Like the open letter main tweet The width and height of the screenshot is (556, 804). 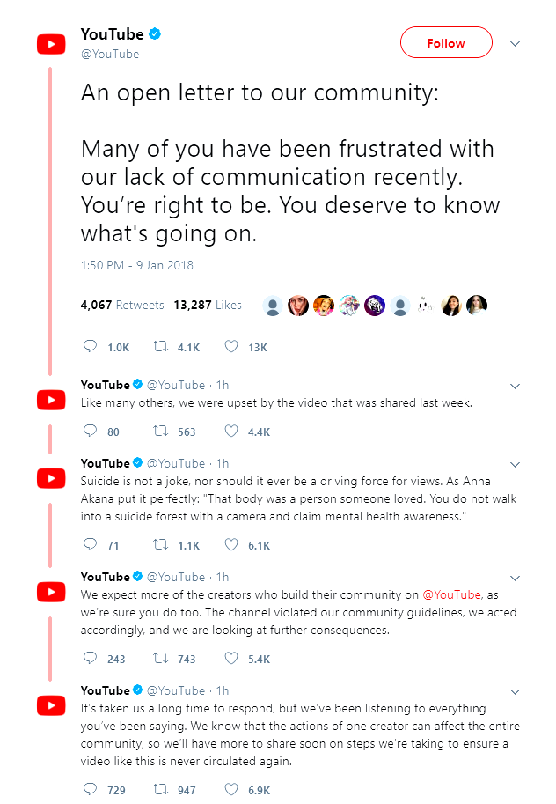231,347
